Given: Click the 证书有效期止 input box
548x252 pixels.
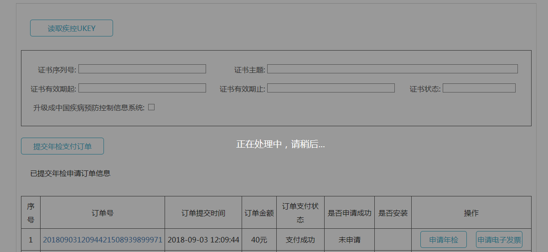Looking at the screenshot, I should tap(331, 88).
